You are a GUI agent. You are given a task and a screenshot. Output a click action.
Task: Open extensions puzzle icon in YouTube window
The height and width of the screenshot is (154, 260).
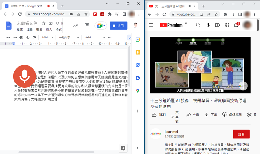(x=225, y=14)
